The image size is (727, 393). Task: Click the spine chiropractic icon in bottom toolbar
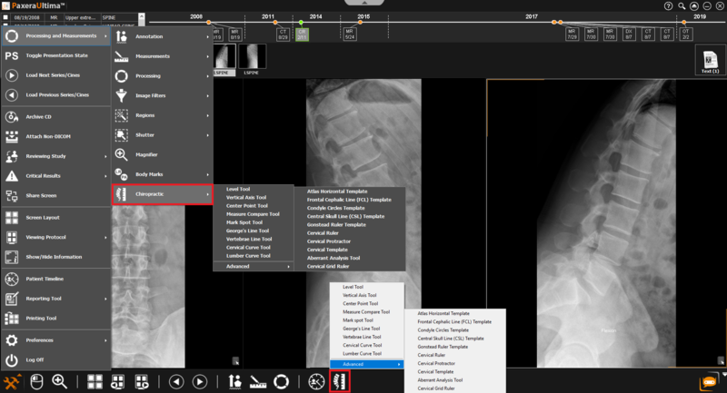340,381
